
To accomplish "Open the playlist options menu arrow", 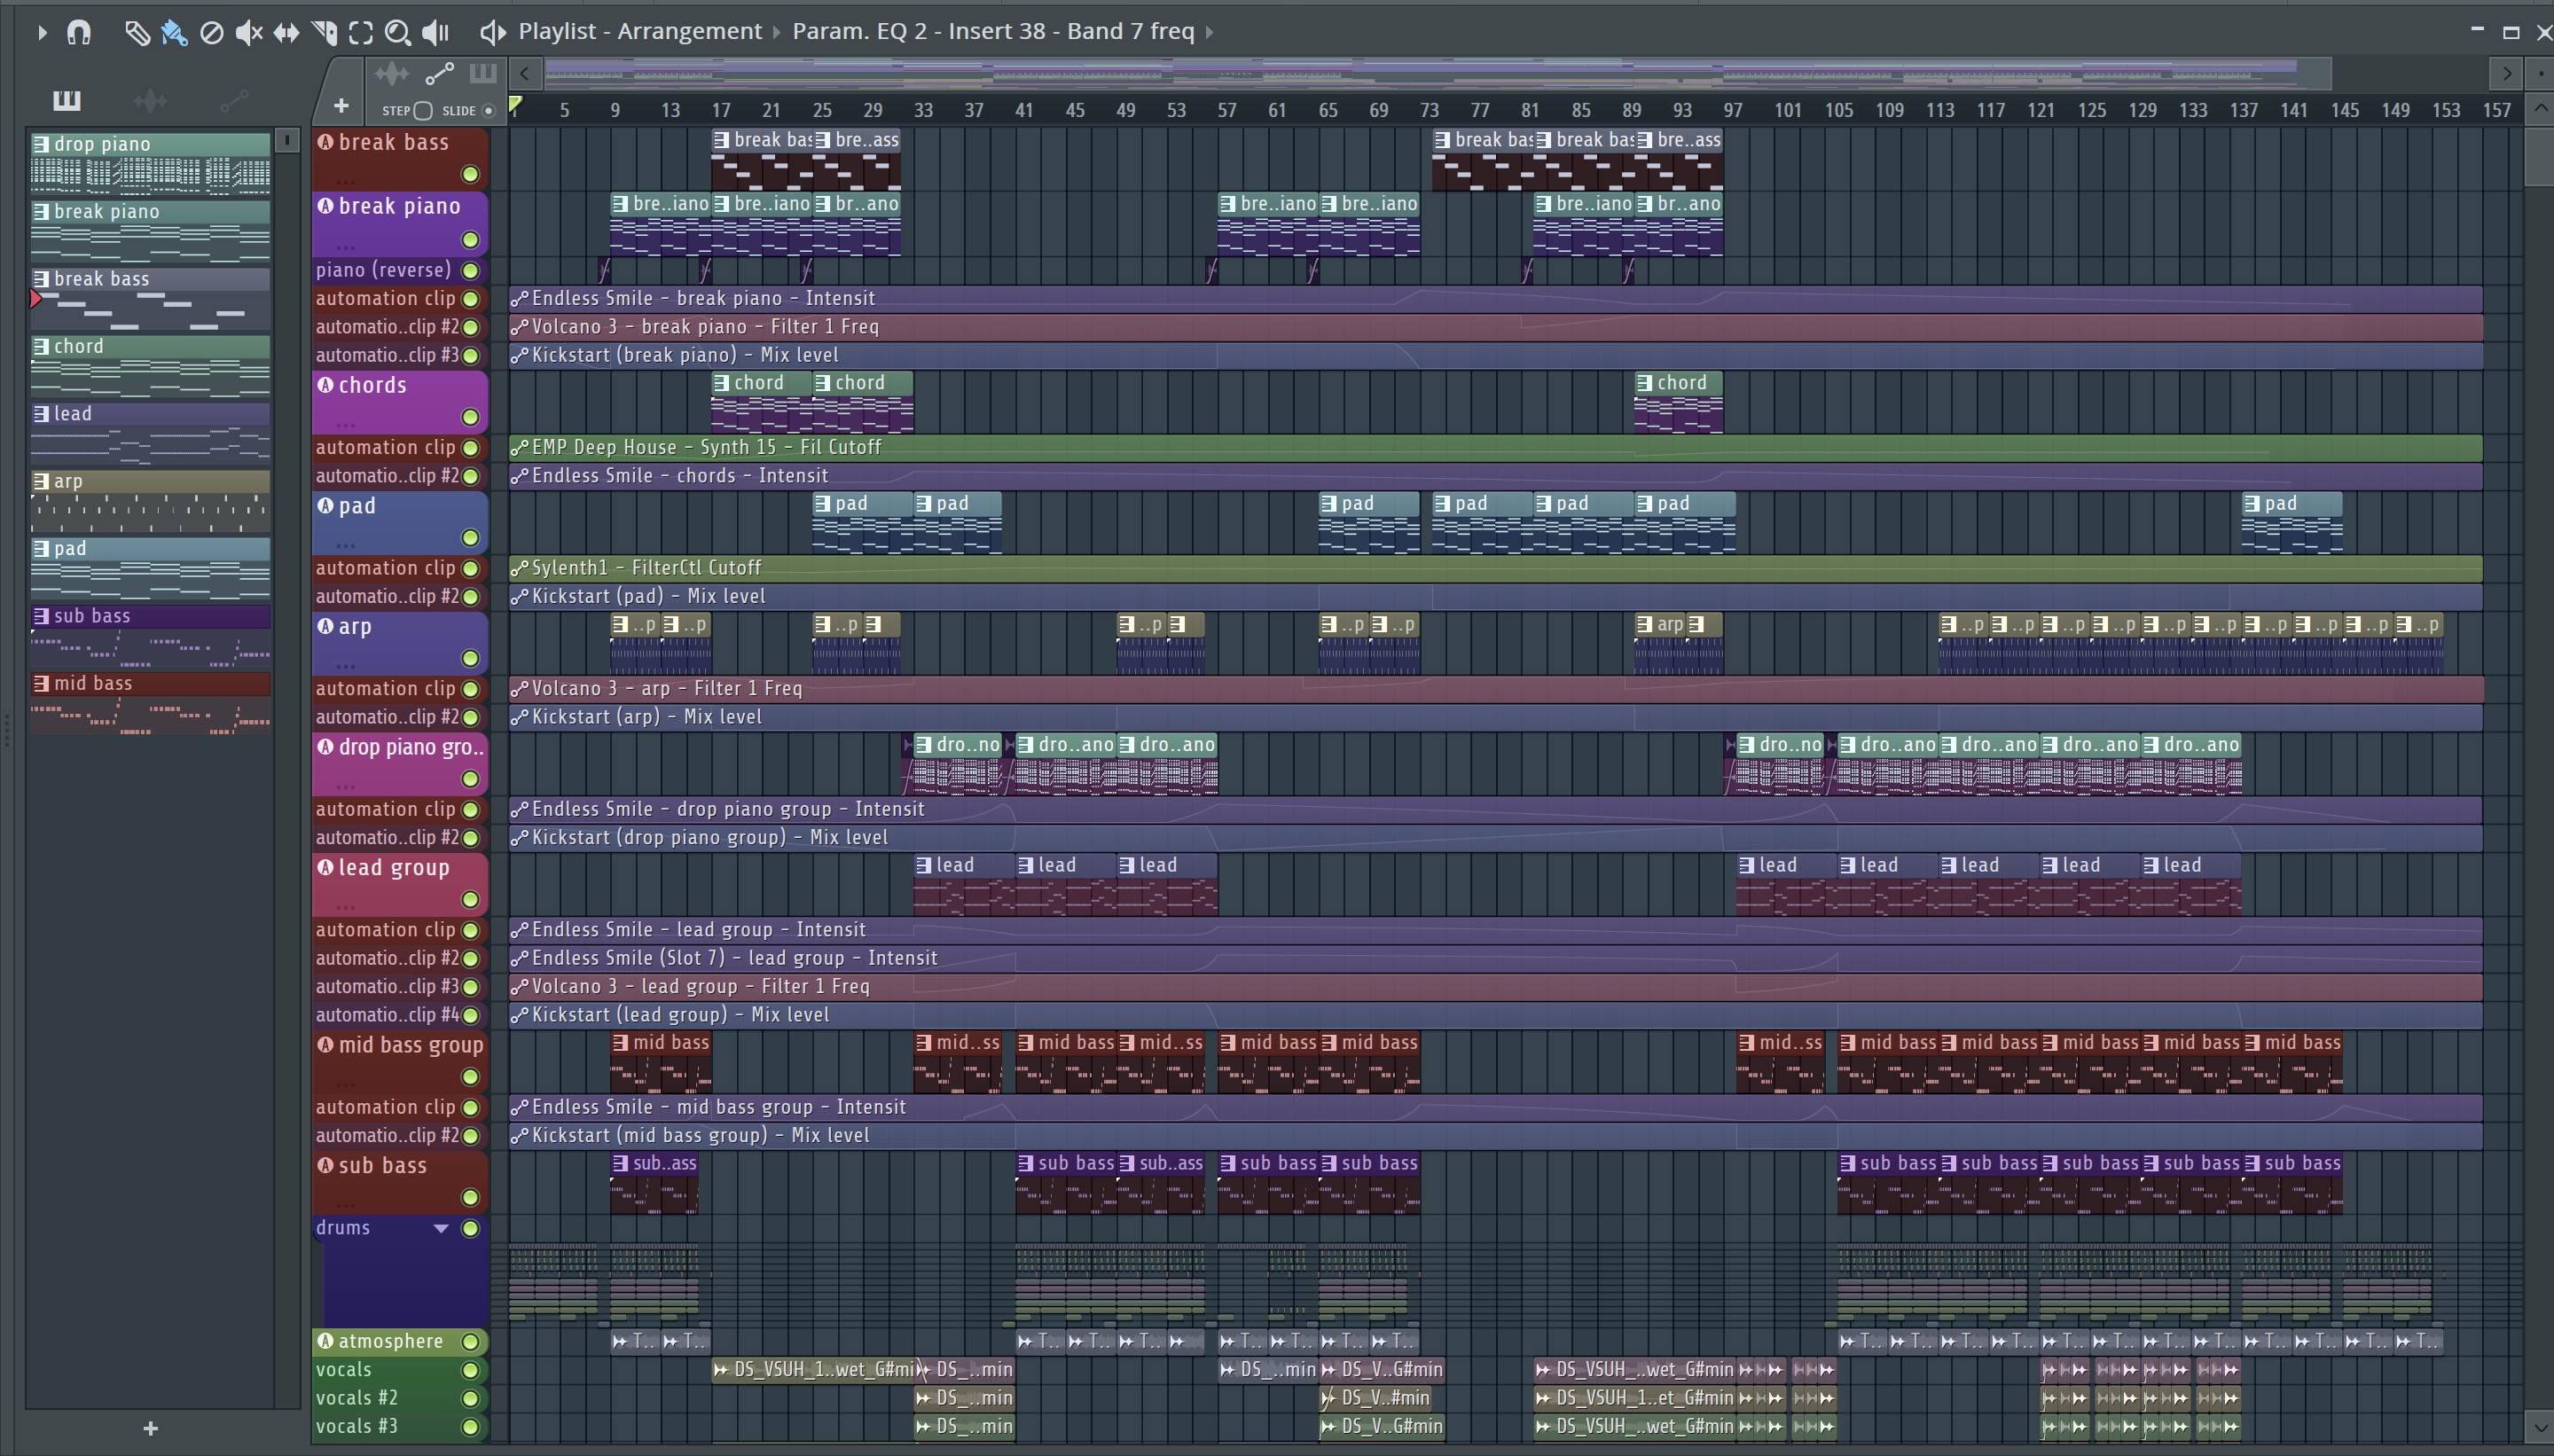I will [41, 33].
